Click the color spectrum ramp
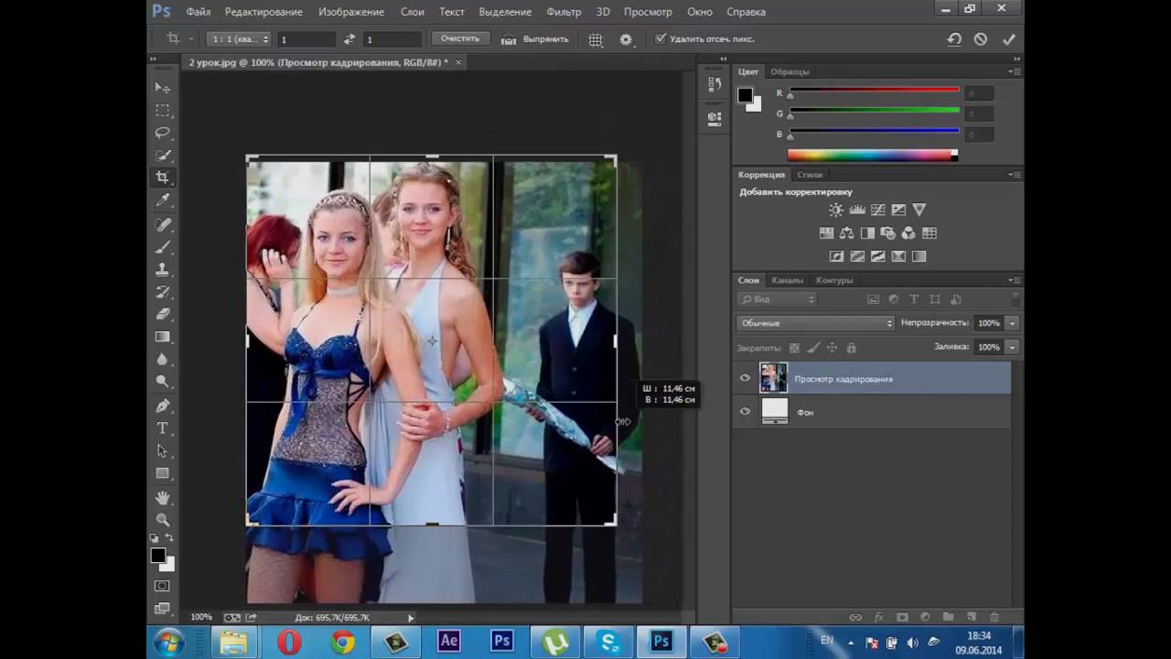The height and width of the screenshot is (659, 1171). pyautogui.click(x=872, y=155)
